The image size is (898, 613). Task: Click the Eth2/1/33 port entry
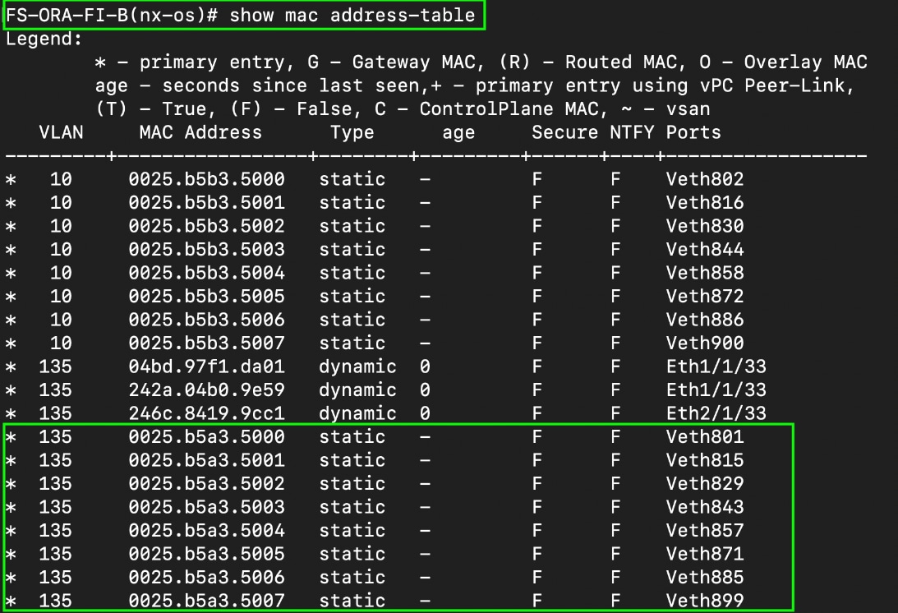pos(716,413)
